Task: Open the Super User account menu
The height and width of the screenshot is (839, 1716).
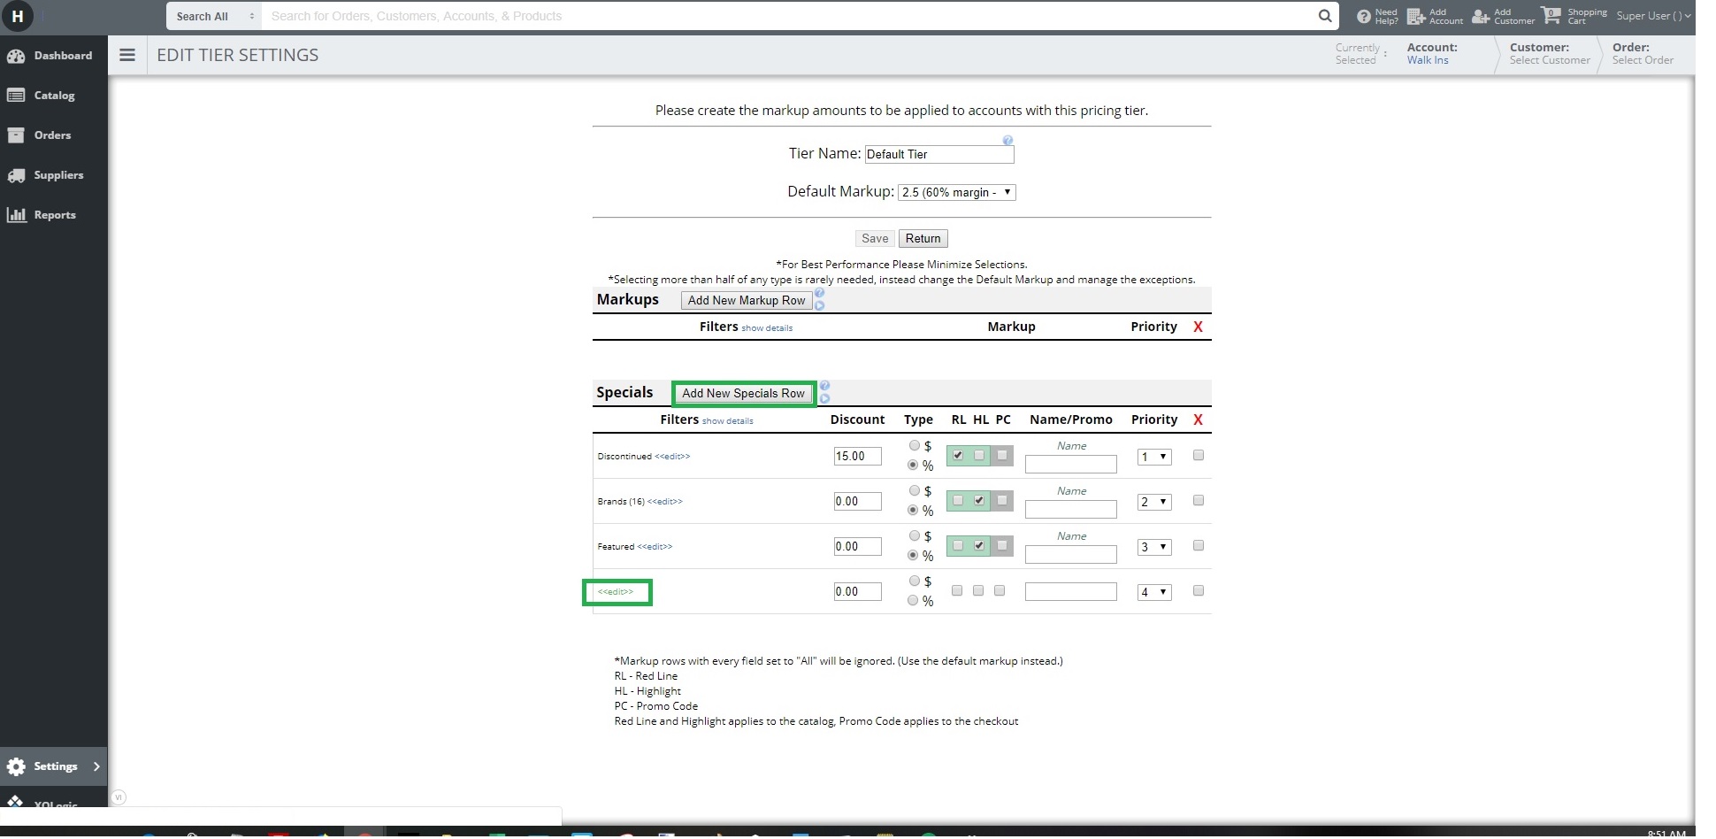Action: [1653, 16]
